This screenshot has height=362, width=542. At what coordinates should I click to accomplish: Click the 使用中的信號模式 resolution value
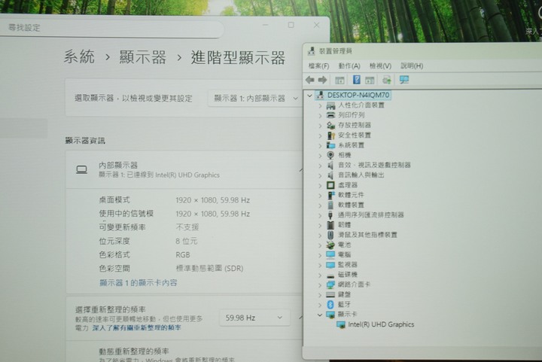point(212,214)
